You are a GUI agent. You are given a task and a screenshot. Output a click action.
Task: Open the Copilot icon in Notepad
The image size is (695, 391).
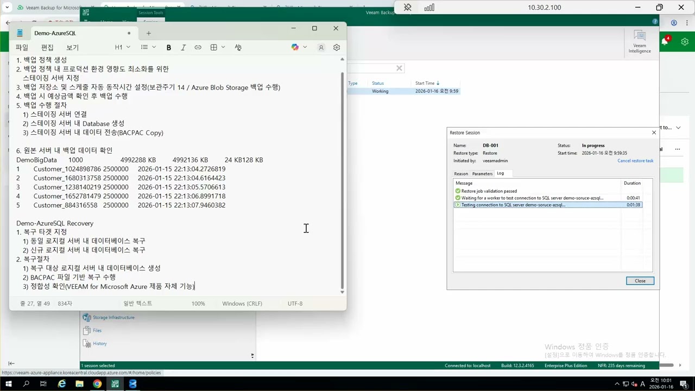click(295, 47)
